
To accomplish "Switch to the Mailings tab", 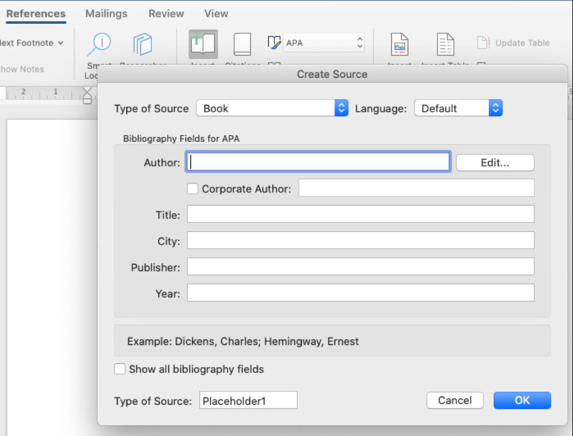I will (106, 13).
